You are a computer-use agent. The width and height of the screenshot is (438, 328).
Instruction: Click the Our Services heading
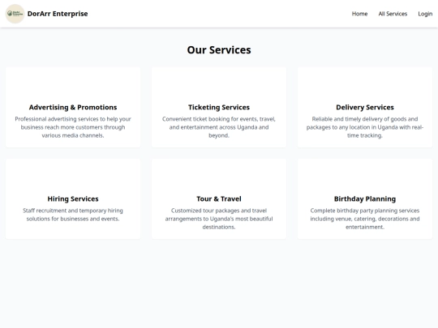pyautogui.click(x=219, y=50)
